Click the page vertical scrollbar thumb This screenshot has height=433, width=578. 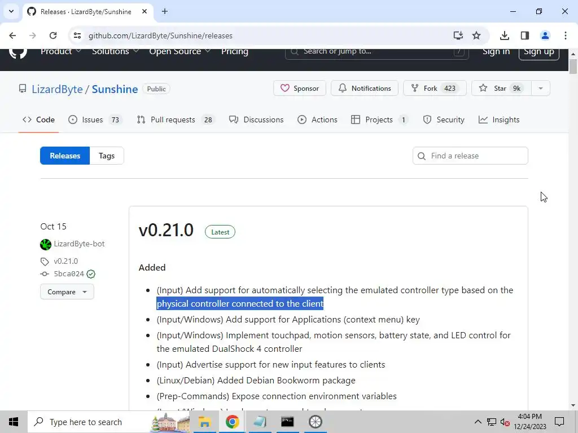[x=573, y=67]
